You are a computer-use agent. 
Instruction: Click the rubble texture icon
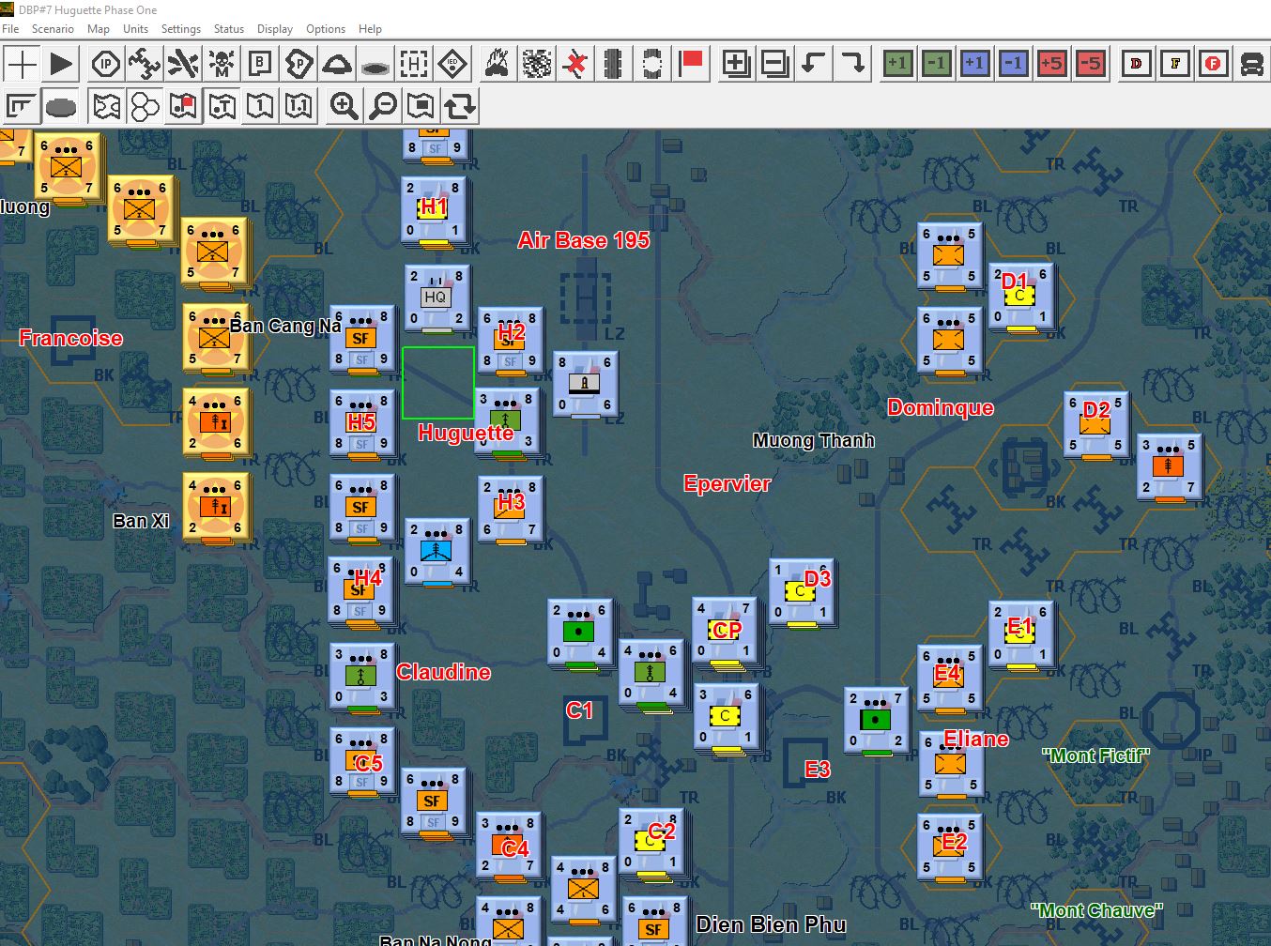point(536,64)
